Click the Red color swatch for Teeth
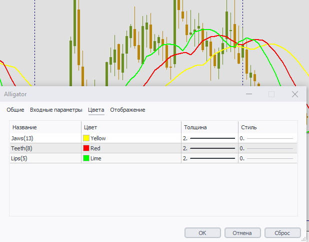Image resolution: width=309 pixels, height=242 pixels. (x=86, y=148)
